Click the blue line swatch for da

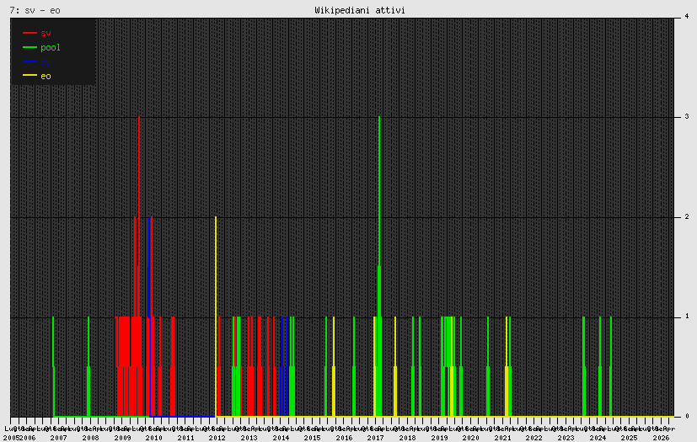coord(29,61)
